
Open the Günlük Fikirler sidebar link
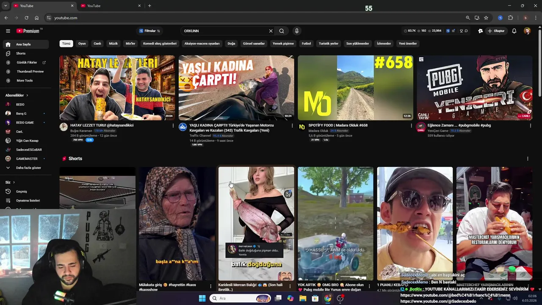[x=25, y=62]
